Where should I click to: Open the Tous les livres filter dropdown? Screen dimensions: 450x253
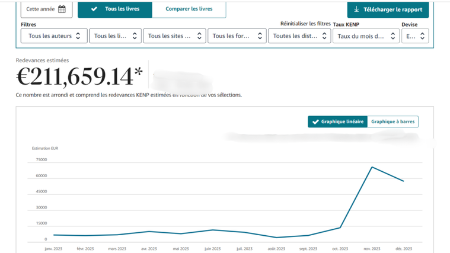(115, 36)
